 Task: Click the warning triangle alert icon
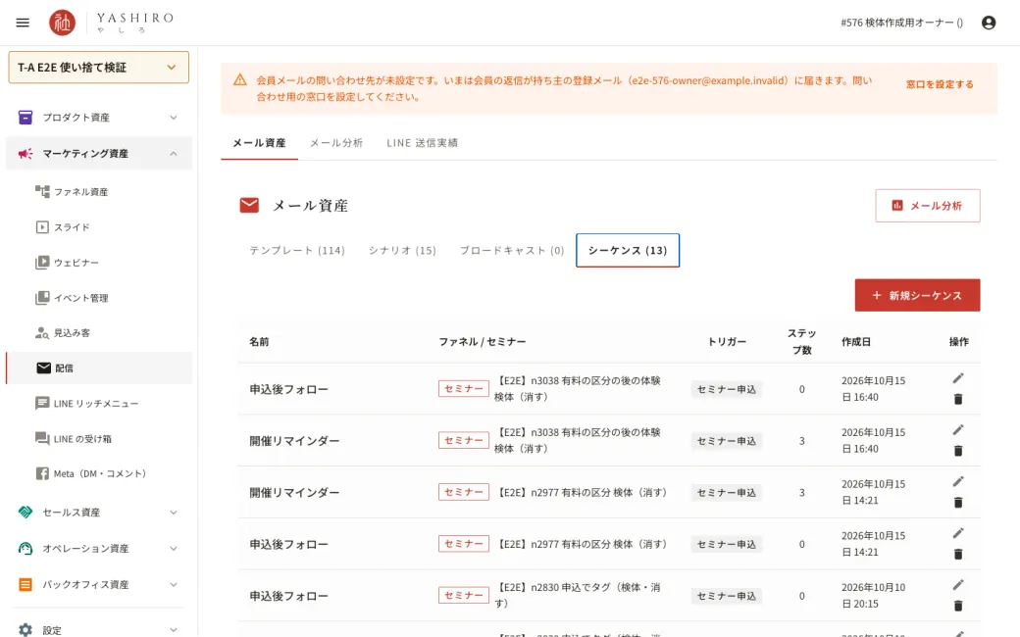[x=240, y=80]
